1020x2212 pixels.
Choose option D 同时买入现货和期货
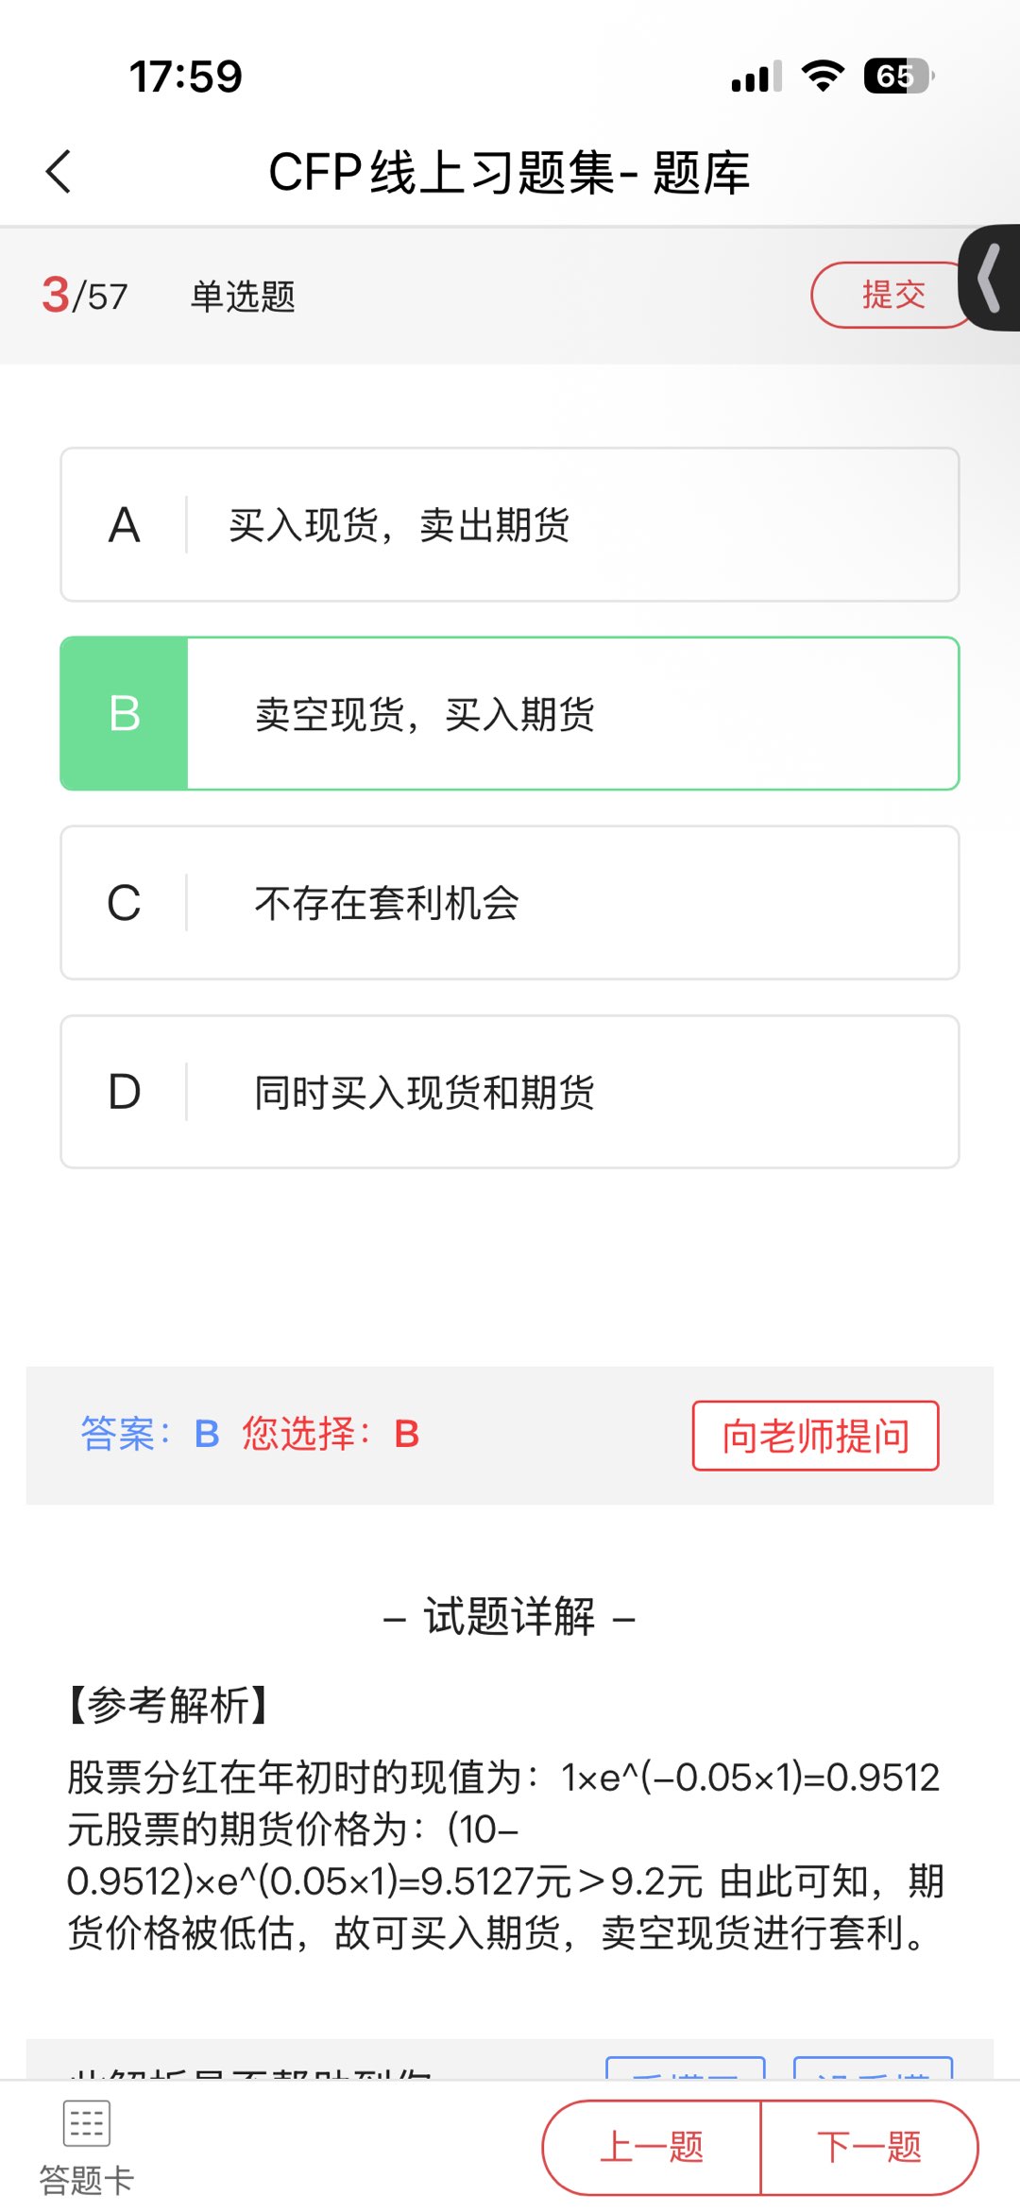(x=510, y=1092)
